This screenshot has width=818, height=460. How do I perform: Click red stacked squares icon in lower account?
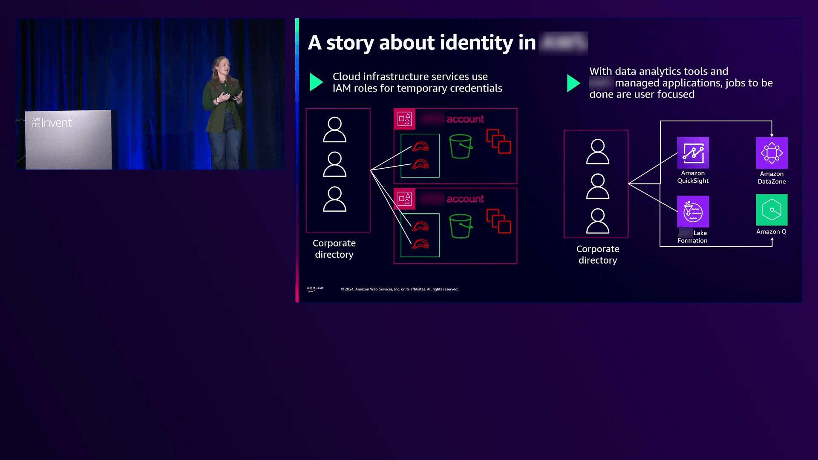tap(498, 221)
